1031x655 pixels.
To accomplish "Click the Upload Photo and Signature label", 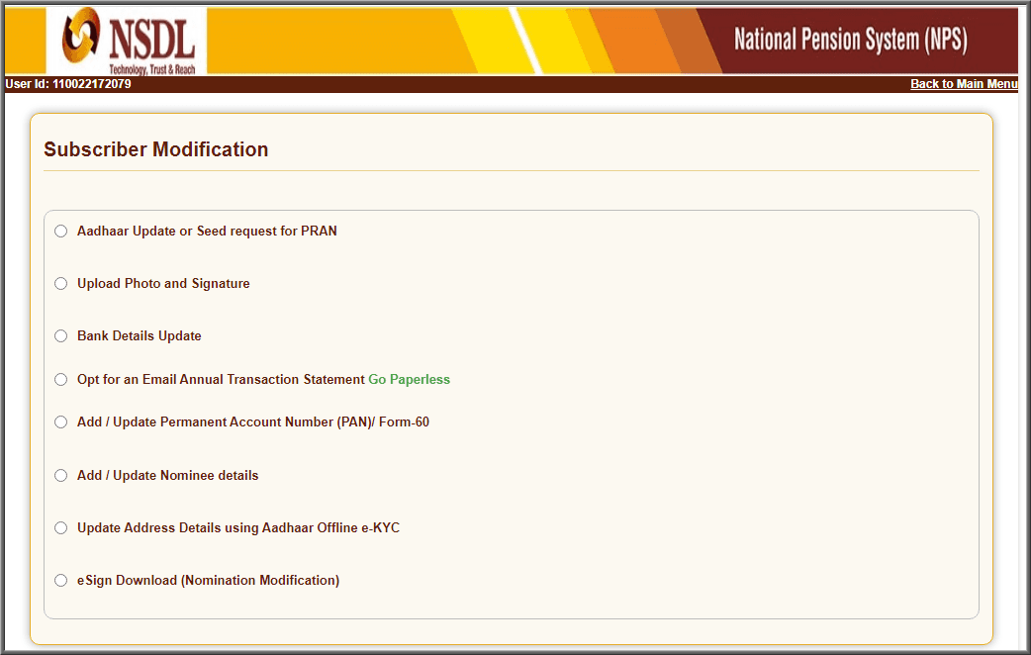I will pos(163,283).
